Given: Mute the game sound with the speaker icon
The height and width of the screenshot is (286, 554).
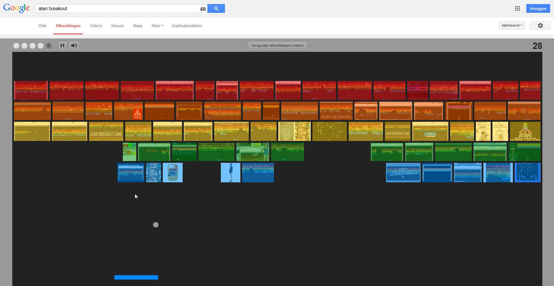Looking at the screenshot, I should pyautogui.click(x=74, y=45).
